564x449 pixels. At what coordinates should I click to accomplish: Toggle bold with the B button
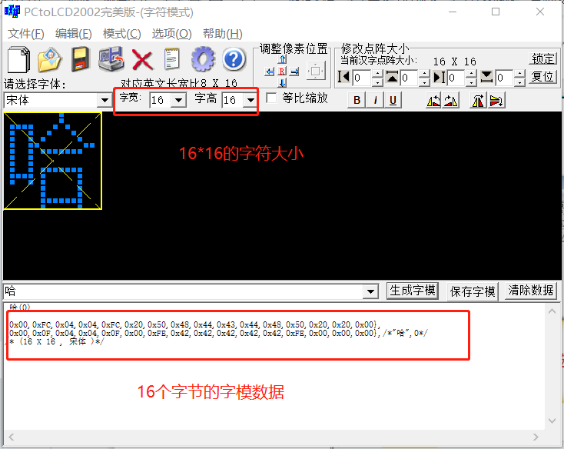click(x=357, y=100)
